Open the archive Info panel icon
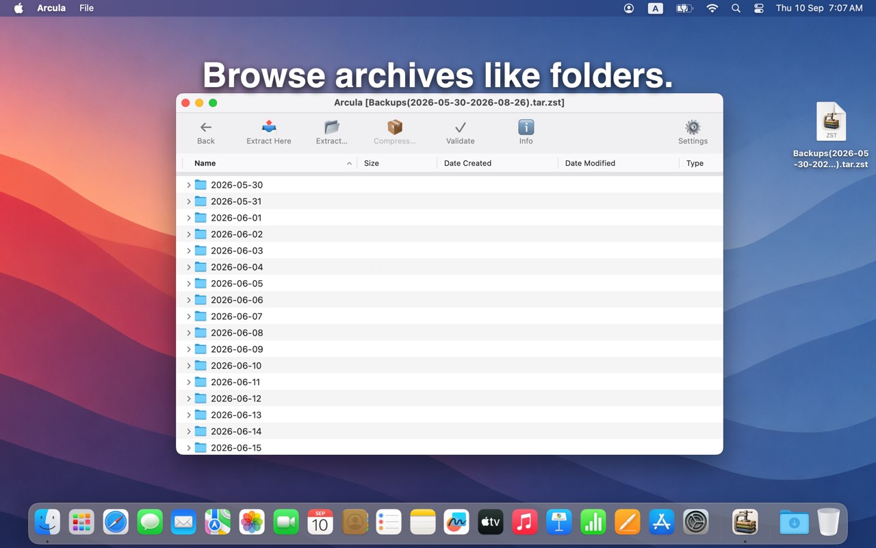Screen dimensions: 876x548 [526, 127]
